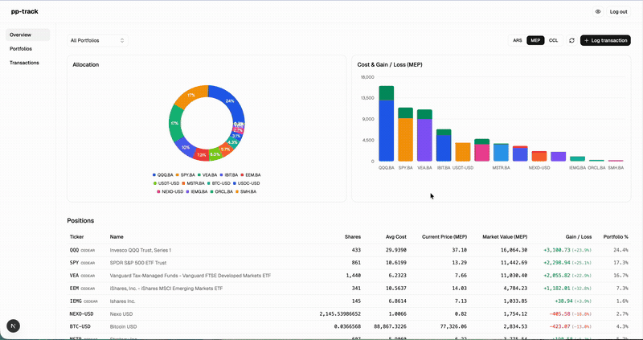Click the VEA.BA purple bar
Viewport: 643px width, 340px height.
coord(424,139)
